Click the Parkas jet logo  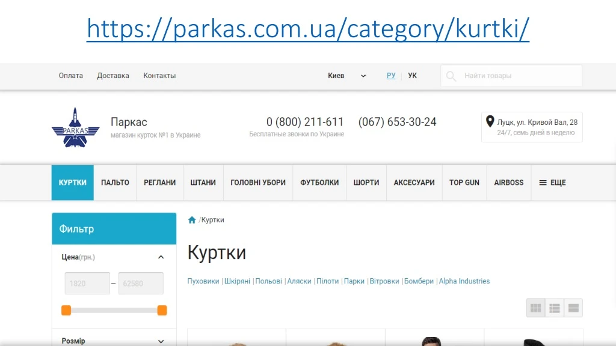(x=75, y=128)
